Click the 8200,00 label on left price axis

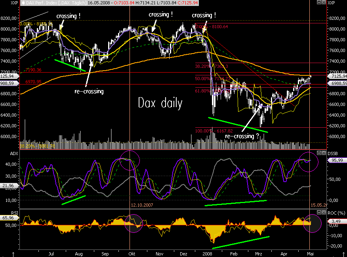9,18
